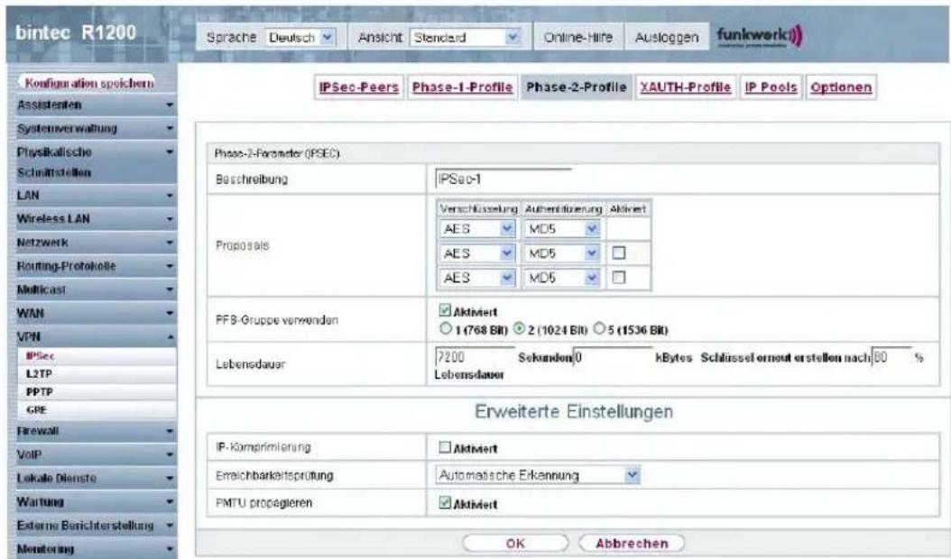Screen dimensions: 951x559
Task: Select the Phase-2-Profile tab
Action: click(x=577, y=87)
